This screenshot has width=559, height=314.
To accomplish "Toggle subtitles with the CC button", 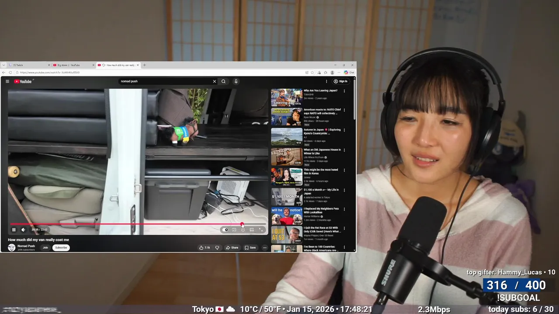I will (234, 230).
